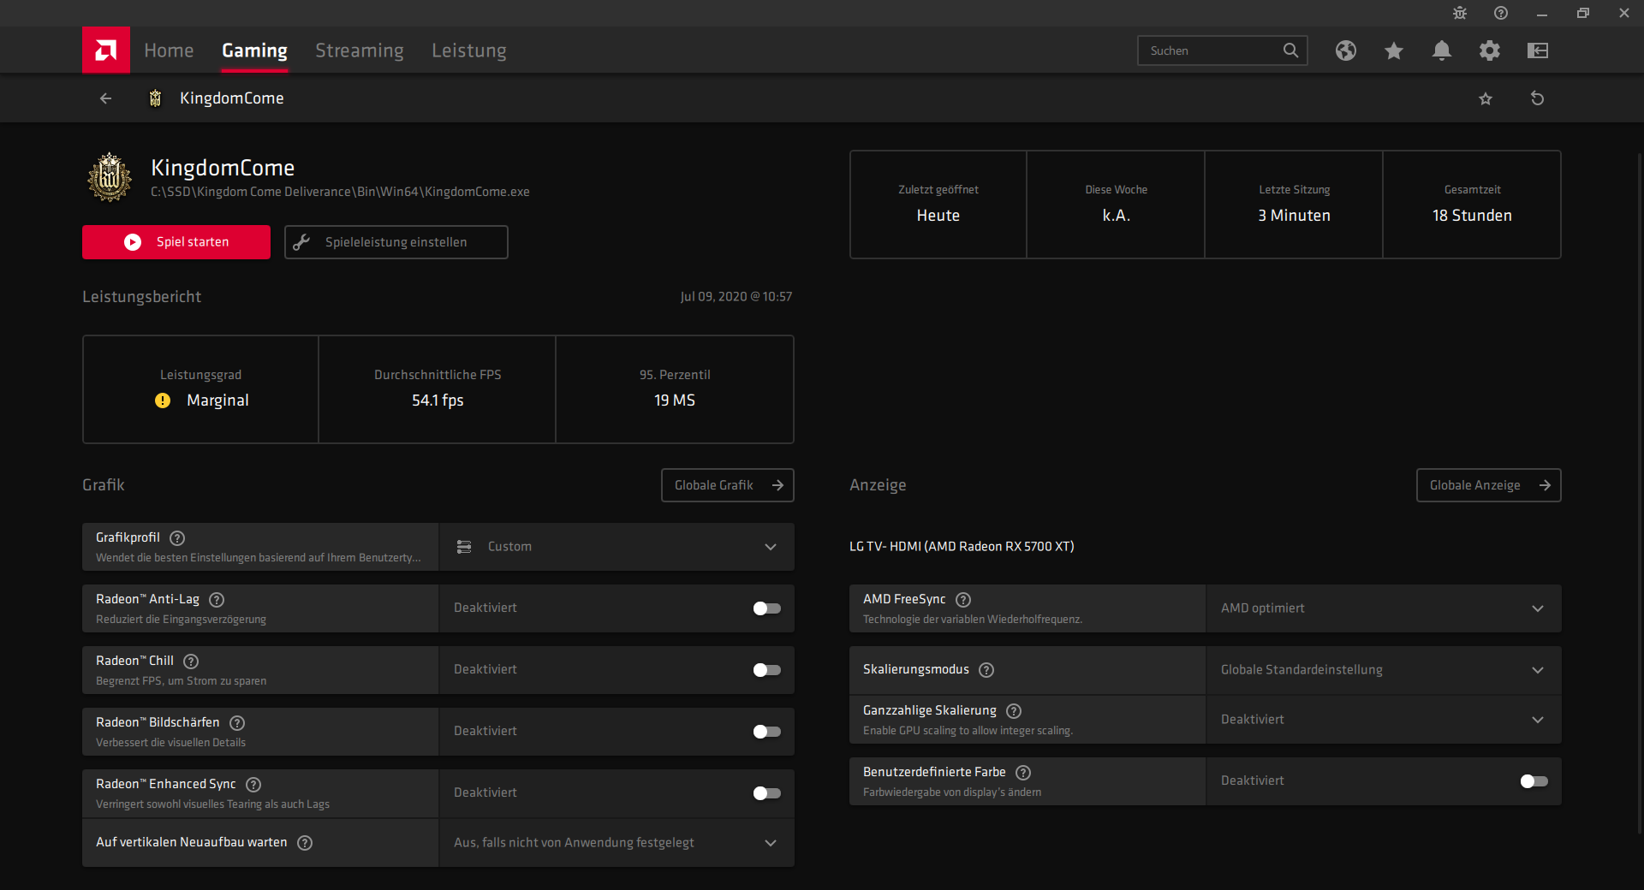
Task: Open the Streaming tab
Action: point(360,50)
